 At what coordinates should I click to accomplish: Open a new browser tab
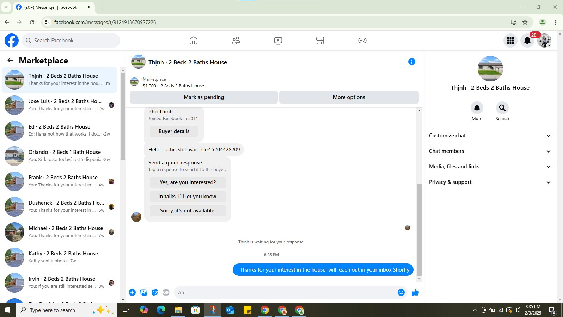coord(102,7)
